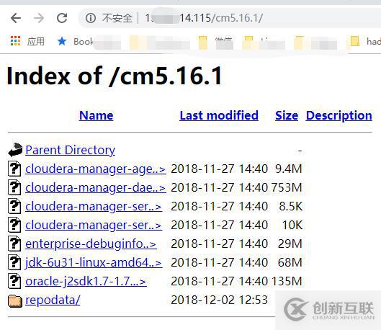The width and height of the screenshot is (381, 330).
Task: Open the 应用 apps shortcut label
Action: pyautogui.click(x=36, y=41)
